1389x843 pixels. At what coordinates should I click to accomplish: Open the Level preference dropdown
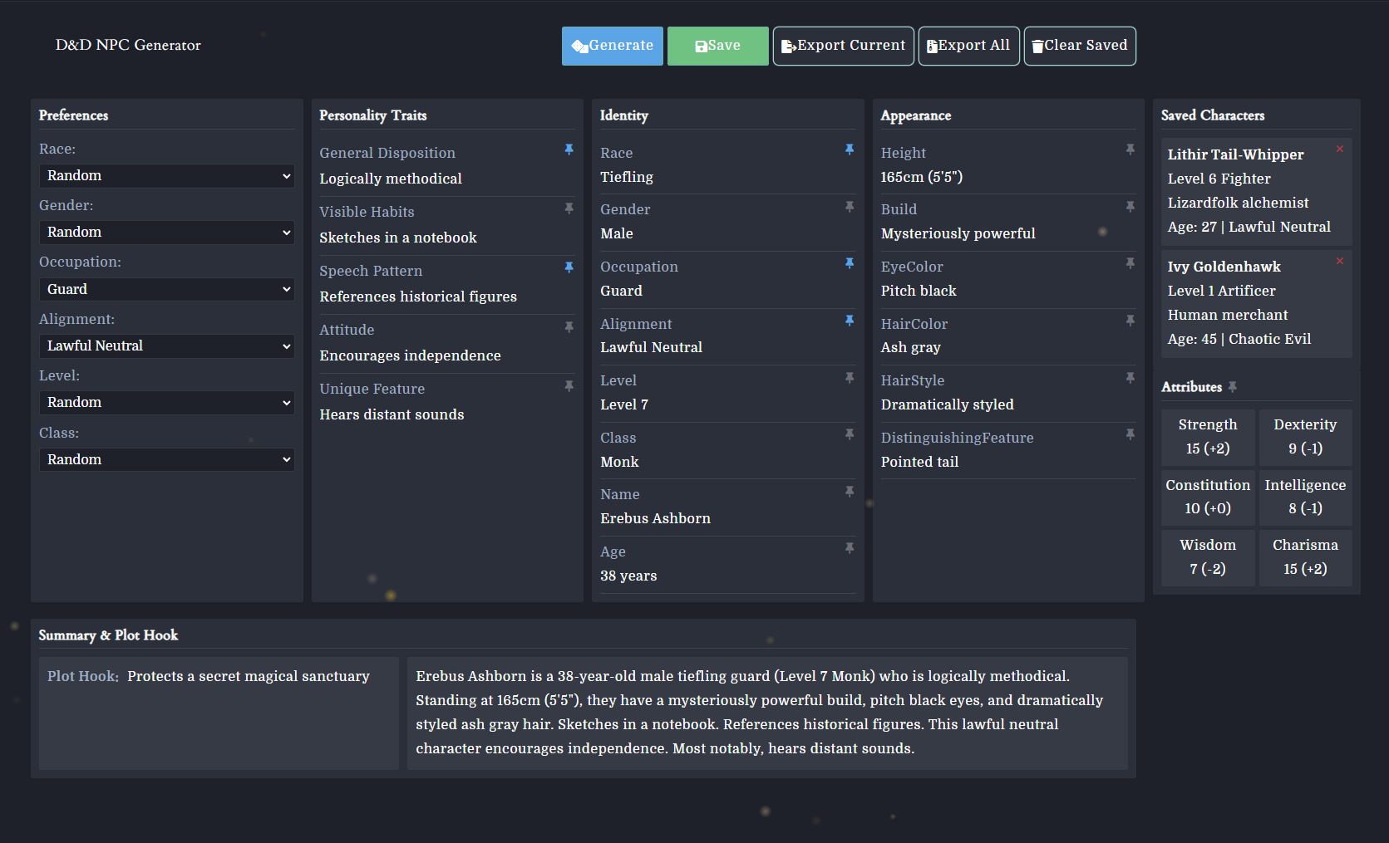[167, 403]
